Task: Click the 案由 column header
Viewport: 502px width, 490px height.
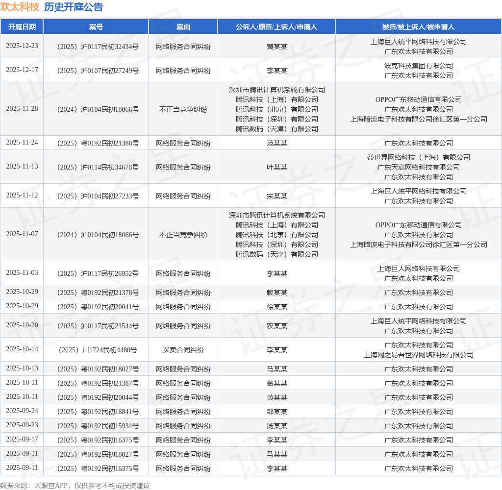Action: 183,27
